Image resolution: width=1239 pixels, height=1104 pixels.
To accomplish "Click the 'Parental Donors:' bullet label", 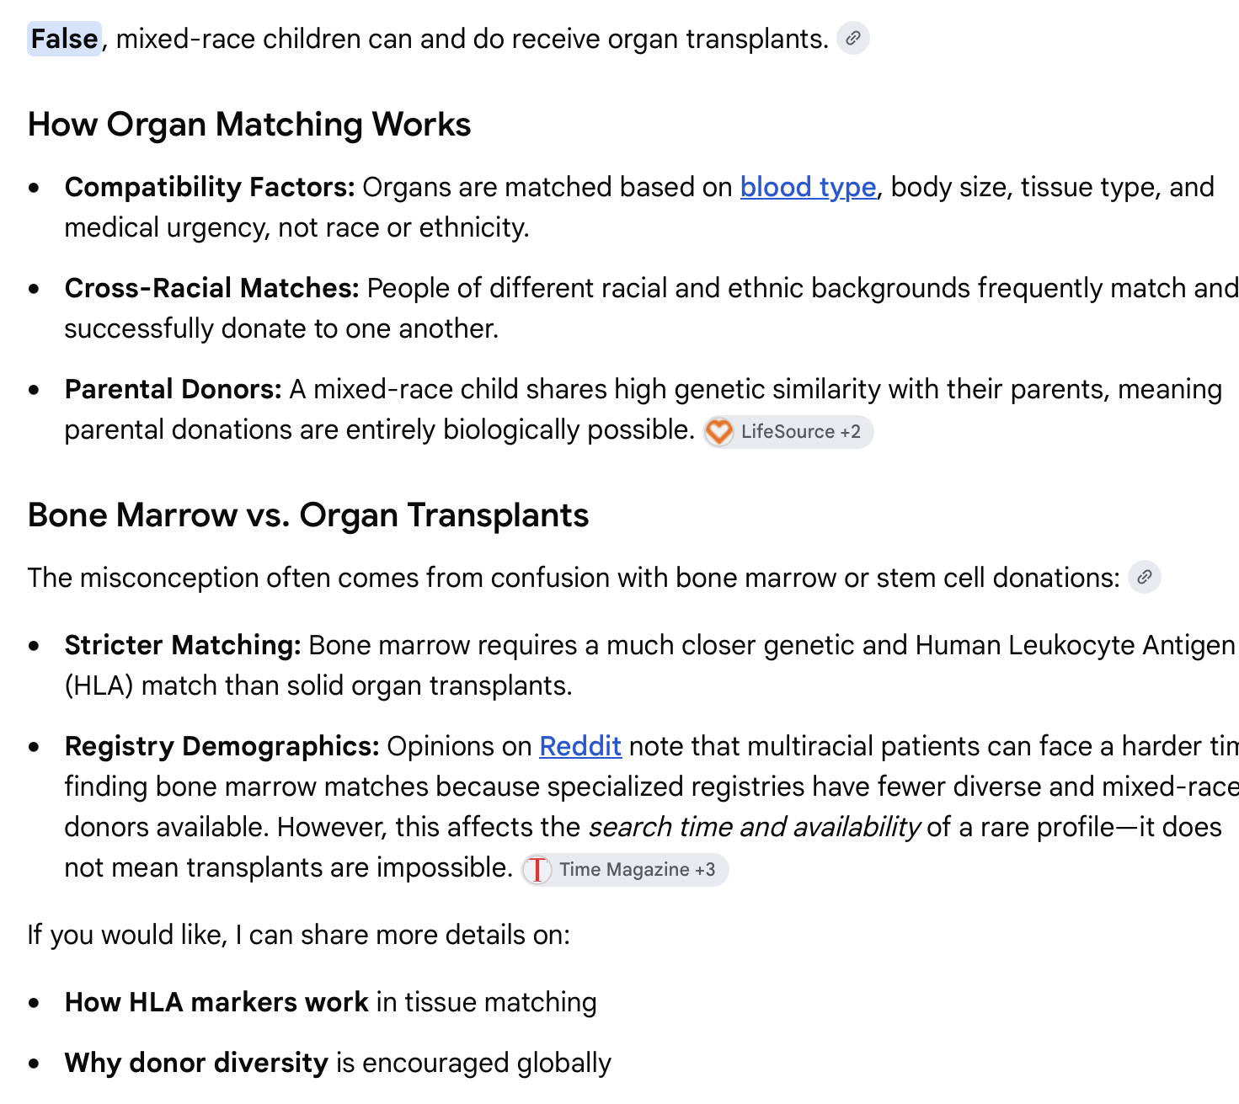I will [174, 389].
